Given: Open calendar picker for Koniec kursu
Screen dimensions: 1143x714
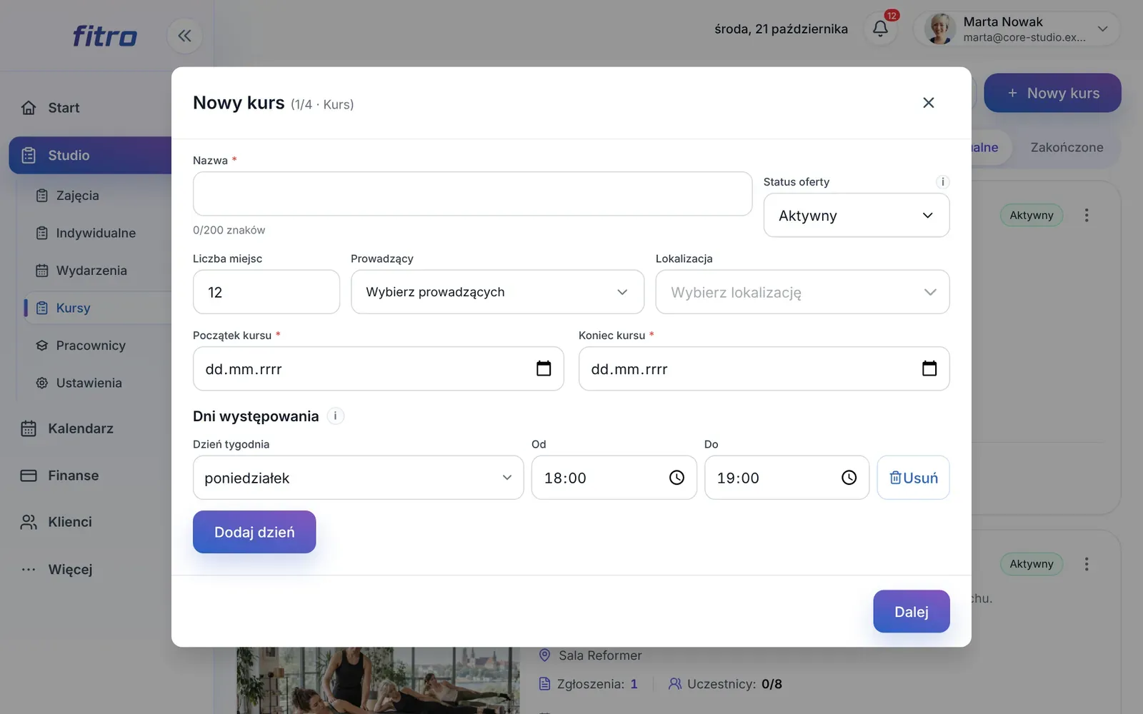Looking at the screenshot, I should click(929, 368).
